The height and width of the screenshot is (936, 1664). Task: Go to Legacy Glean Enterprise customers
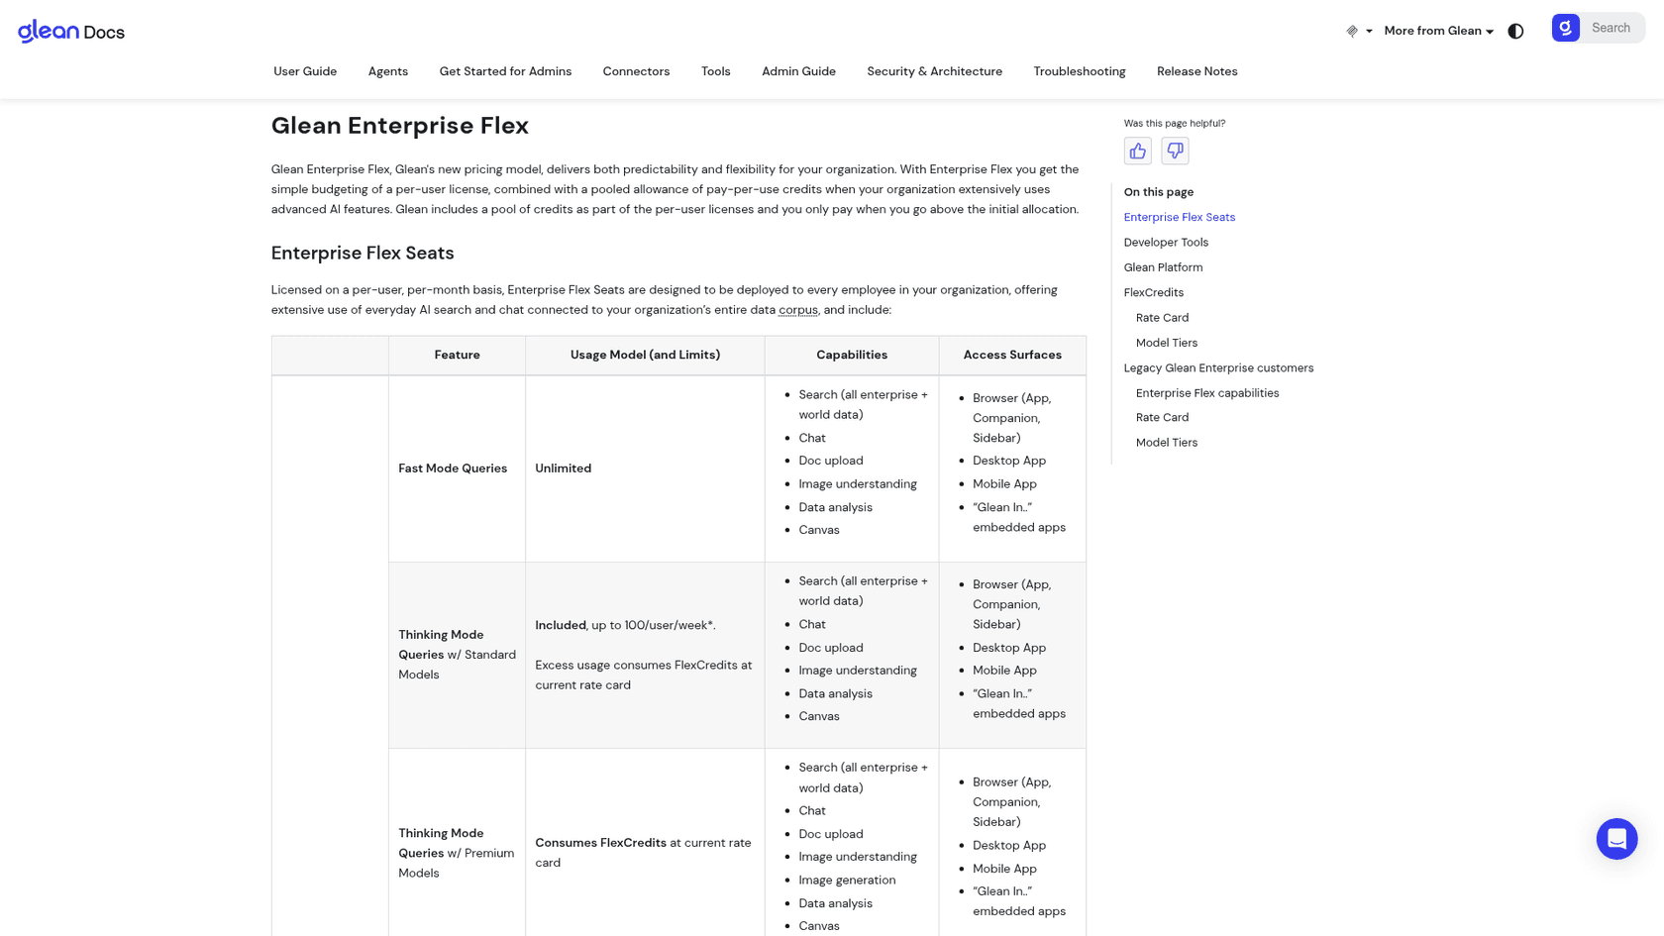pos(1218,367)
